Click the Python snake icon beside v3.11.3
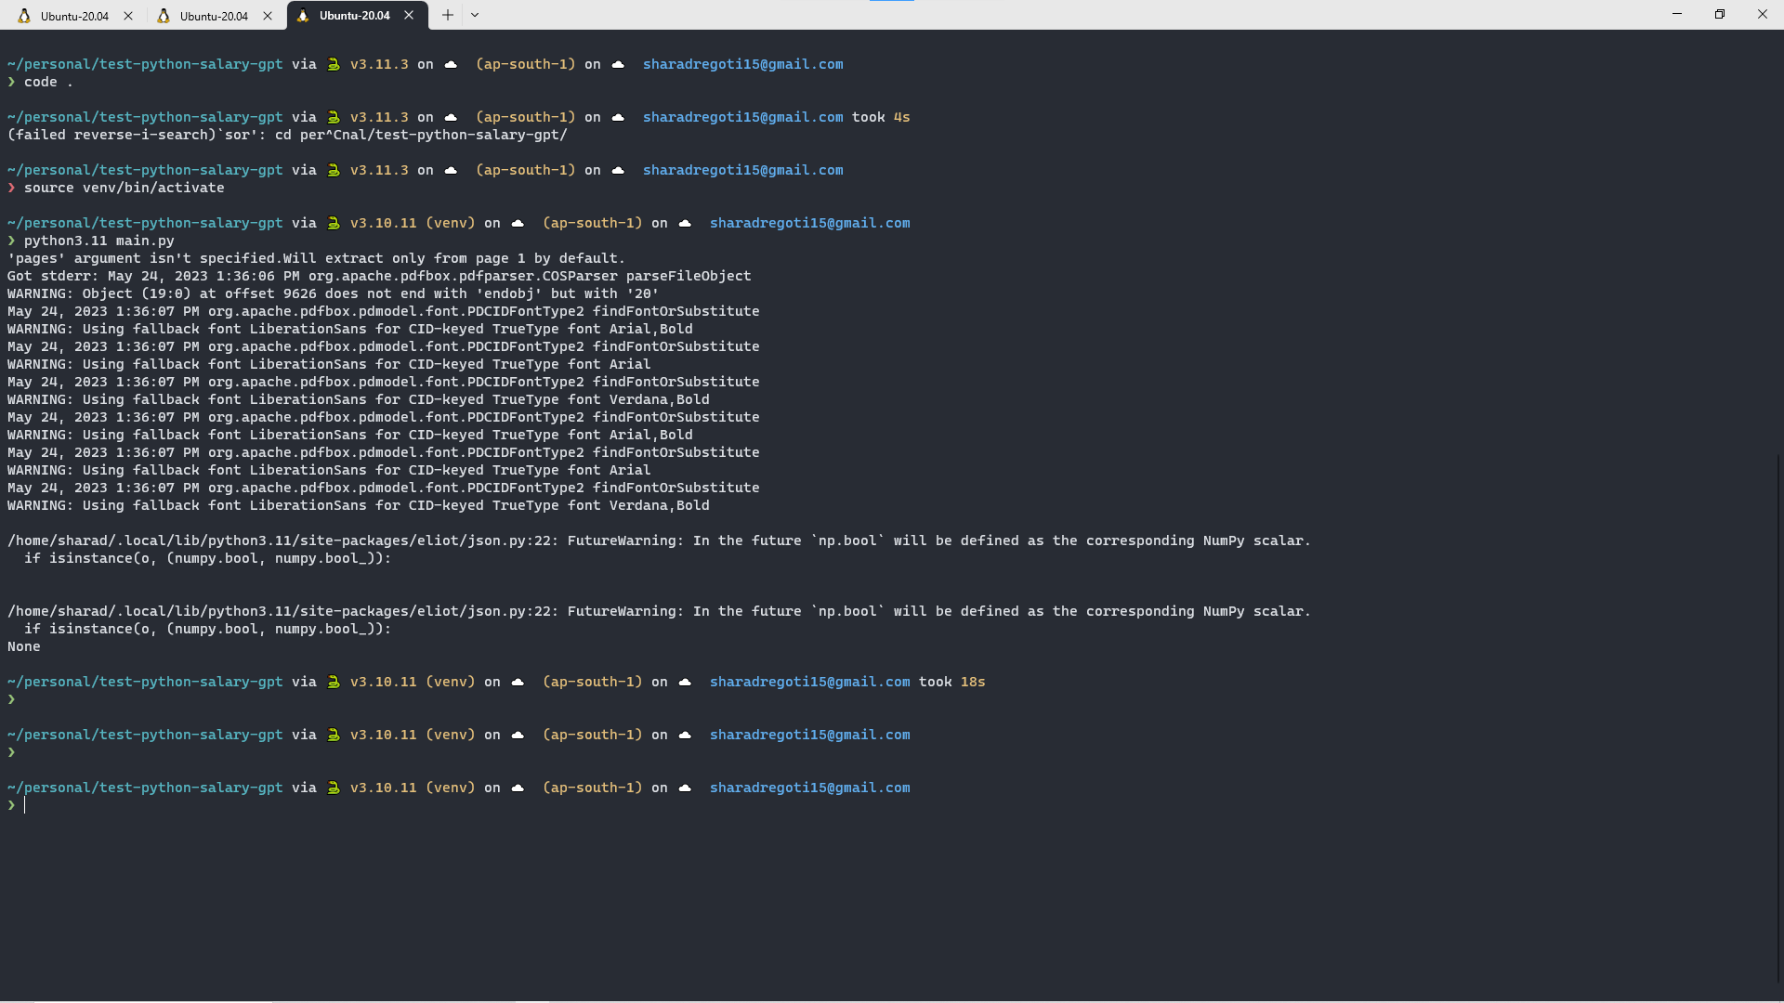This screenshot has width=1784, height=1003. (334, 64)
